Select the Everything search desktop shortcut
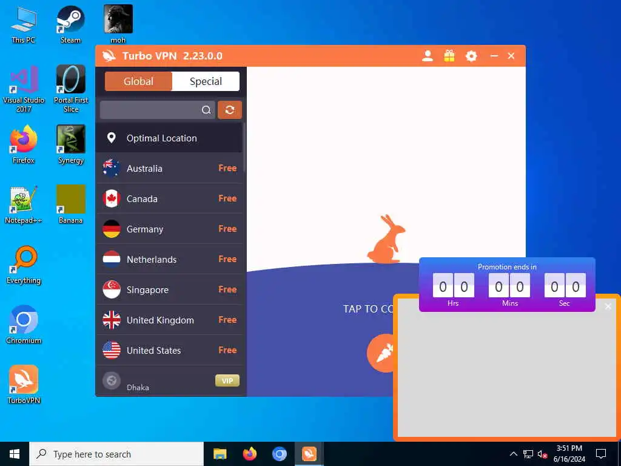The width and height of the screenshot is (621, 466). [x=24, y=265]
